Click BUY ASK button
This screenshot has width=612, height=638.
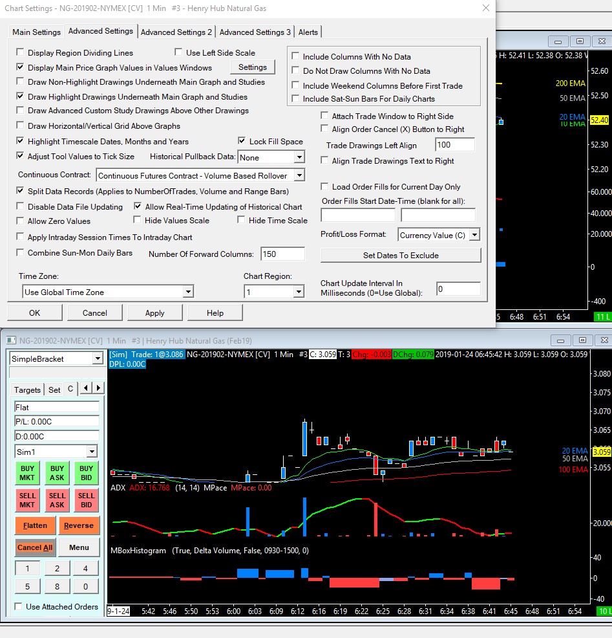coord(57,473)
